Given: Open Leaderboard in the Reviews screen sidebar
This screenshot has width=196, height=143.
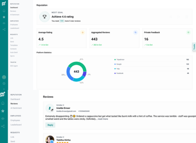Looking at the screenshot, I should pos(16,125).
